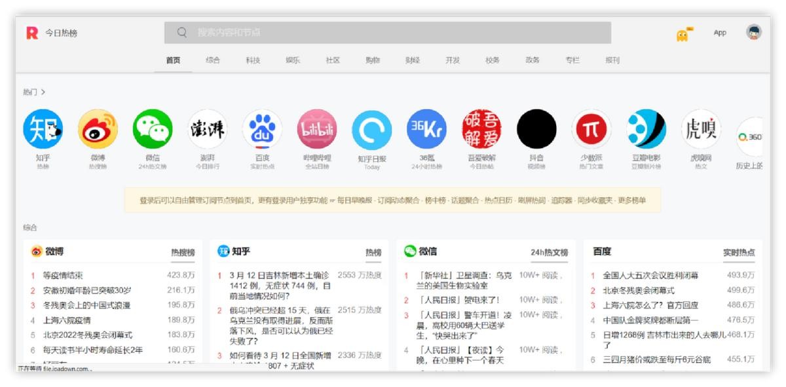Click the 今日热榜 site logo
786x387 pixels.
[52, 33]
